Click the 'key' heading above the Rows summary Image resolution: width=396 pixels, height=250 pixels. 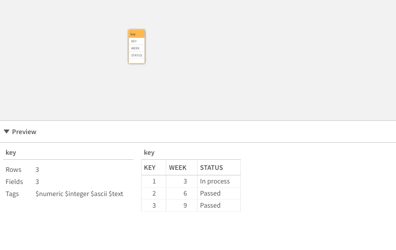pyautogui.click(x=11, y=153)
